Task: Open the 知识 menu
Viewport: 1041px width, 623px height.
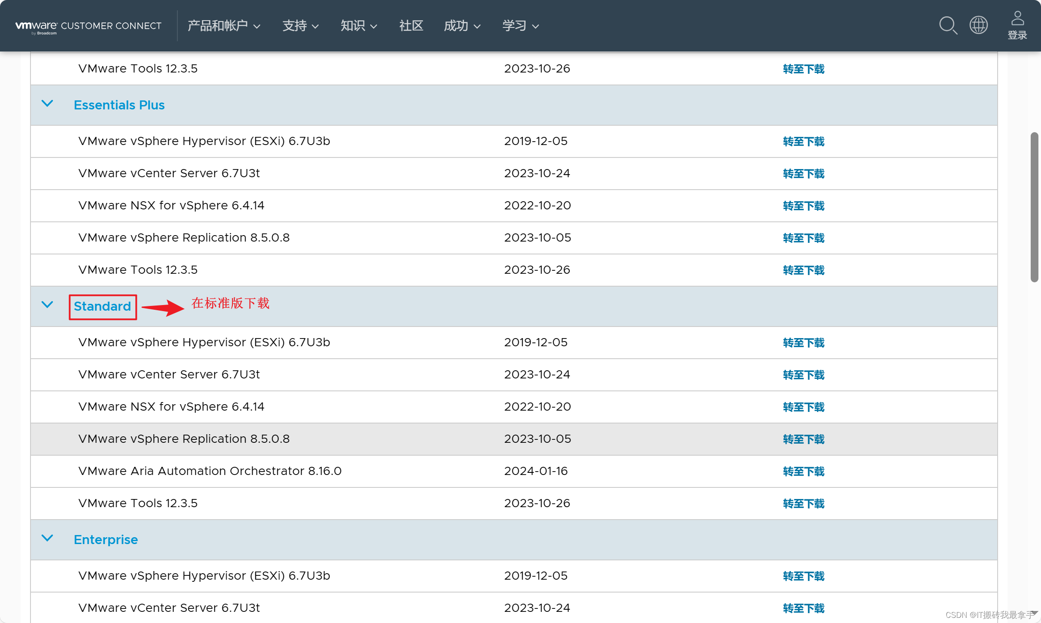Action: [x=359, y=26]
